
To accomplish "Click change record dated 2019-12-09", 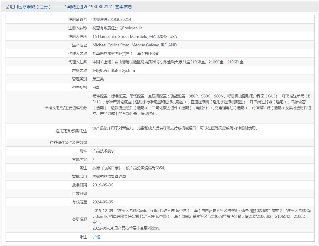I will point(202,217).
